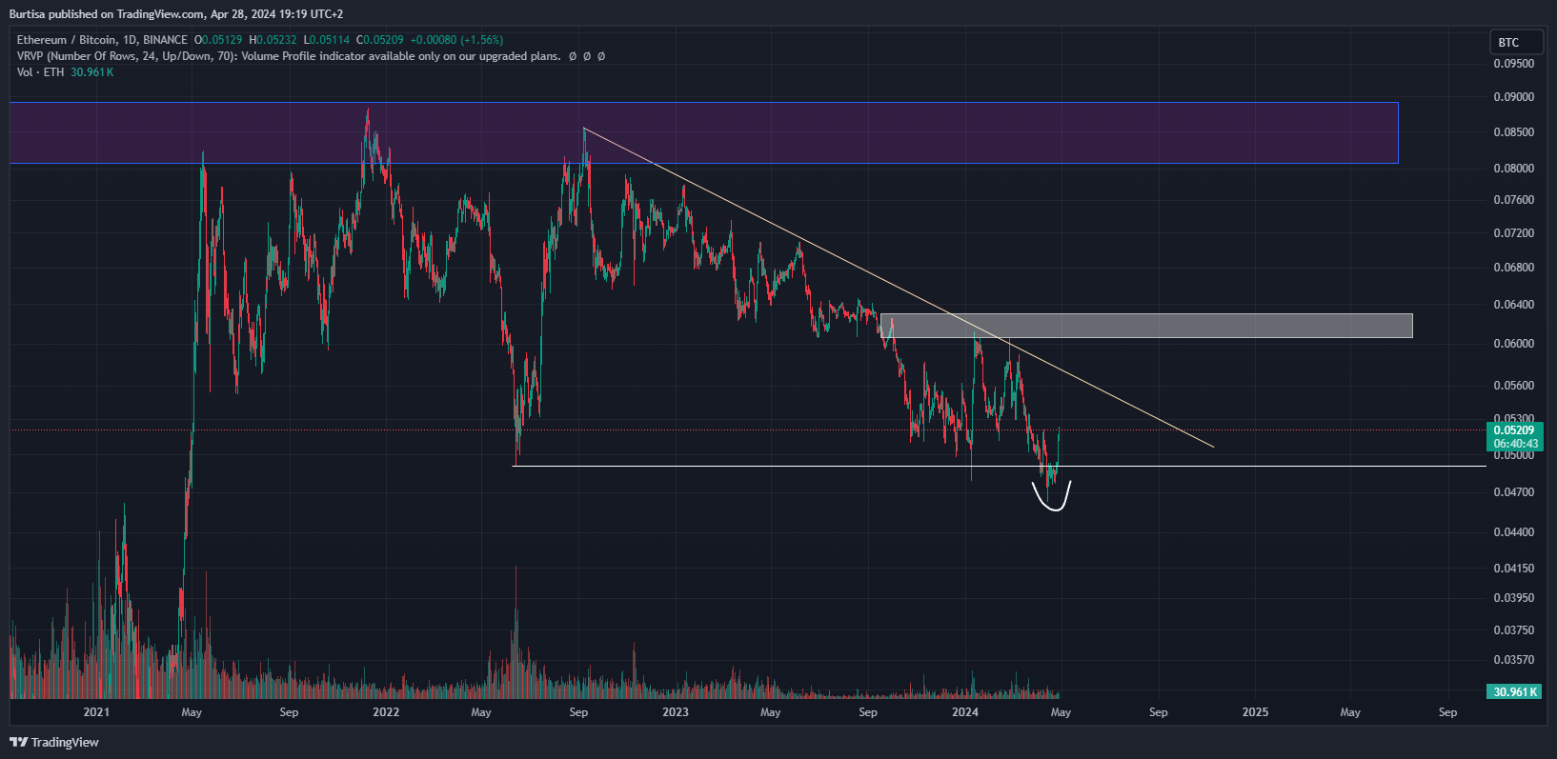The image size is (1557, 759).
Task: Click the 2024 time axis label
Action: tap(965, 712)
